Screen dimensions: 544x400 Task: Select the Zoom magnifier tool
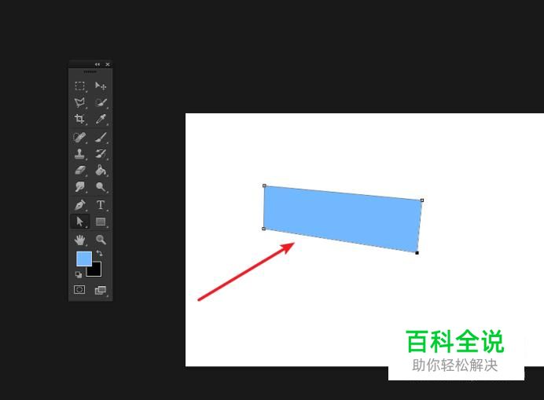pyautogui.click(x=101, y=240)
